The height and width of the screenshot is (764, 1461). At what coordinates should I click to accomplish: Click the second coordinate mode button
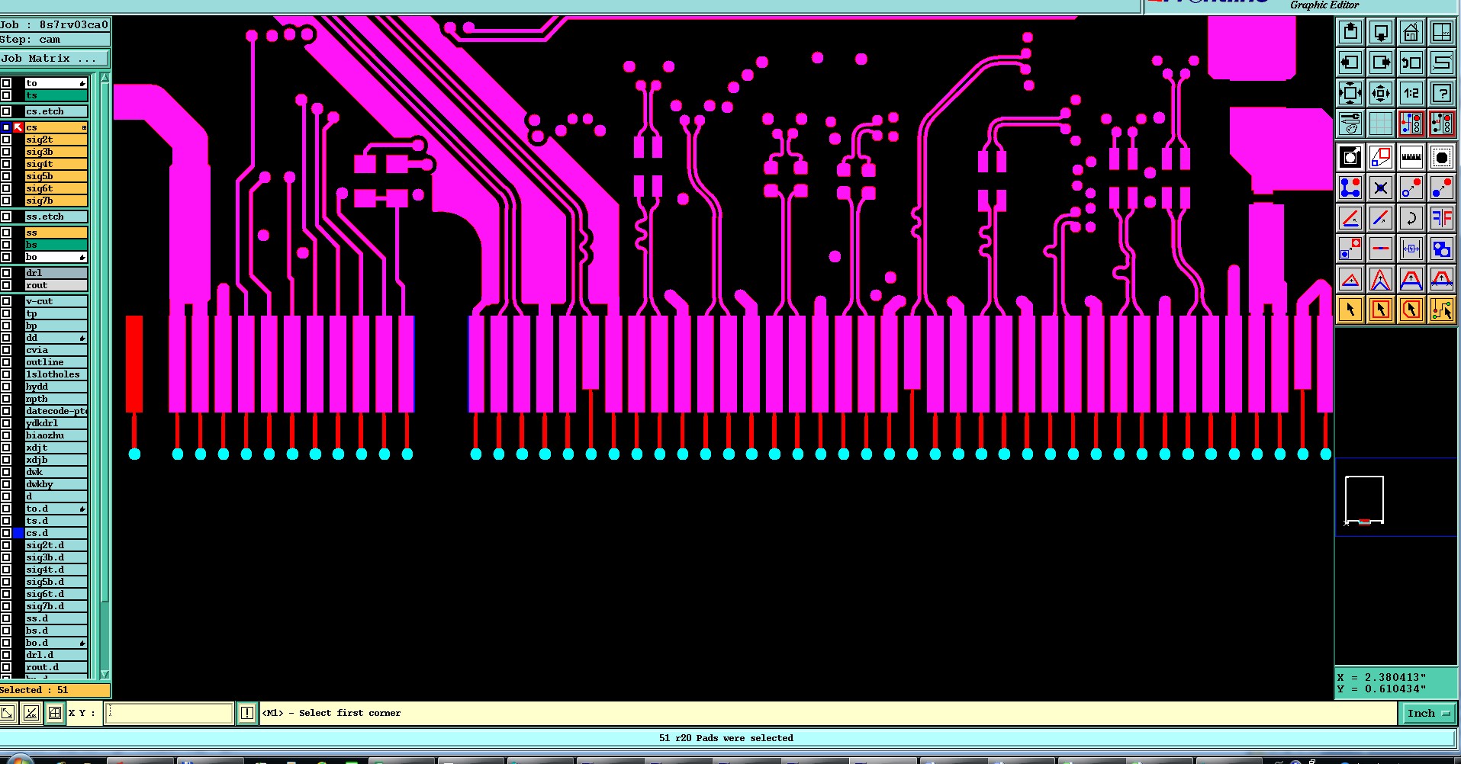[31, 713]
